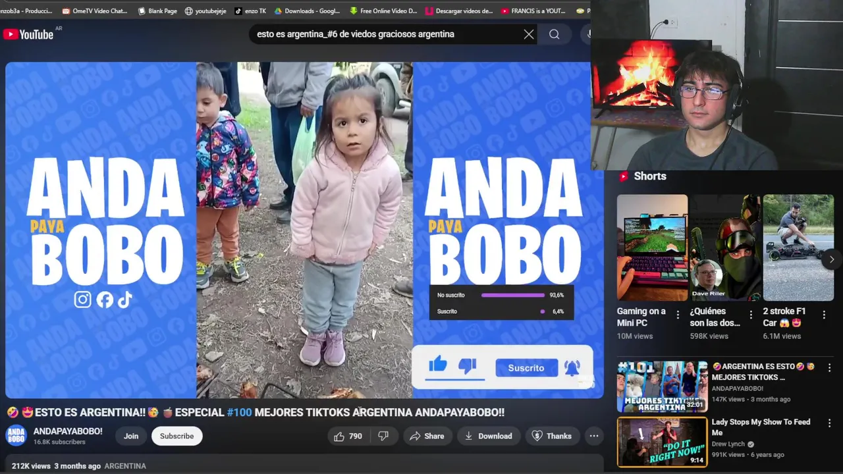Switch to the Downloads - Google tab
The height and width of the screenshot is (474, 843).
click(x=307, y=11)
